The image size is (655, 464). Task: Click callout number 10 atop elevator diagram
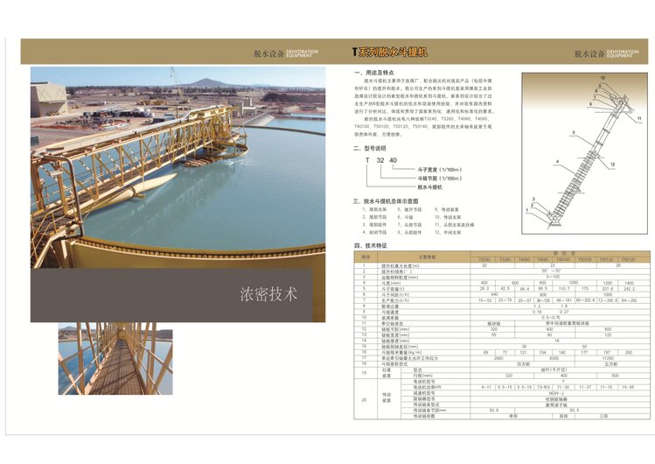(603, 78)
